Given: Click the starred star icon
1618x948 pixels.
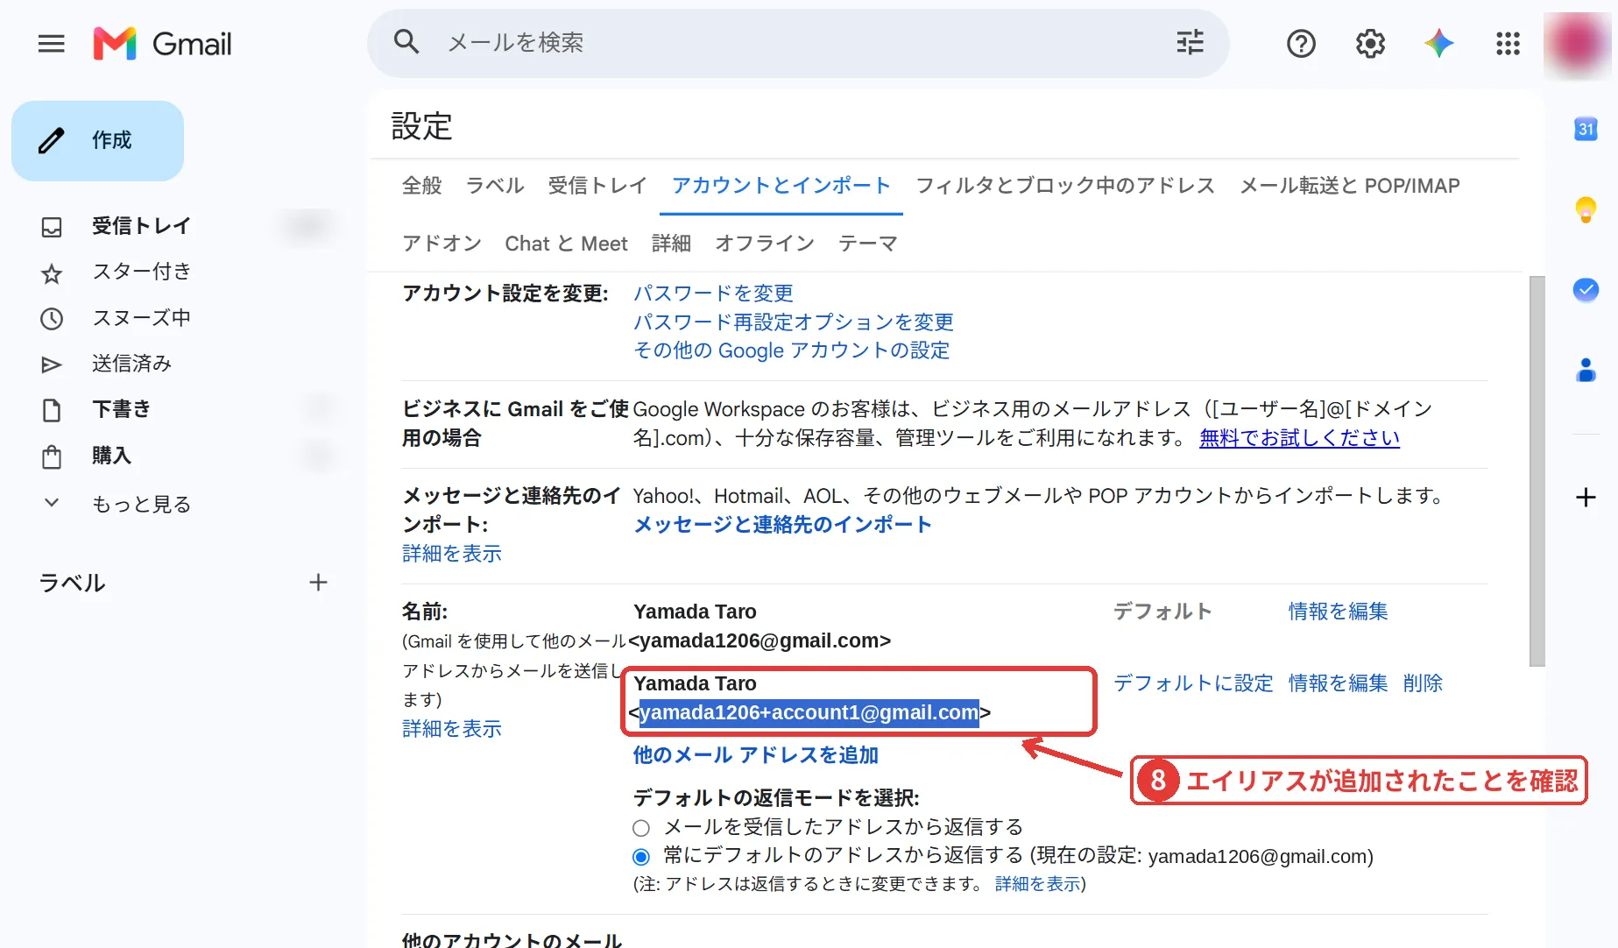Looking at the screenshot, I should pos(52,273).
